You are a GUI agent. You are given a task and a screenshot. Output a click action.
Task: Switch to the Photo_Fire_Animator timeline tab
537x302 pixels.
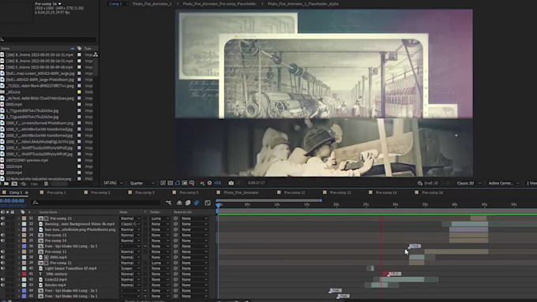click(x=241, y=192)
